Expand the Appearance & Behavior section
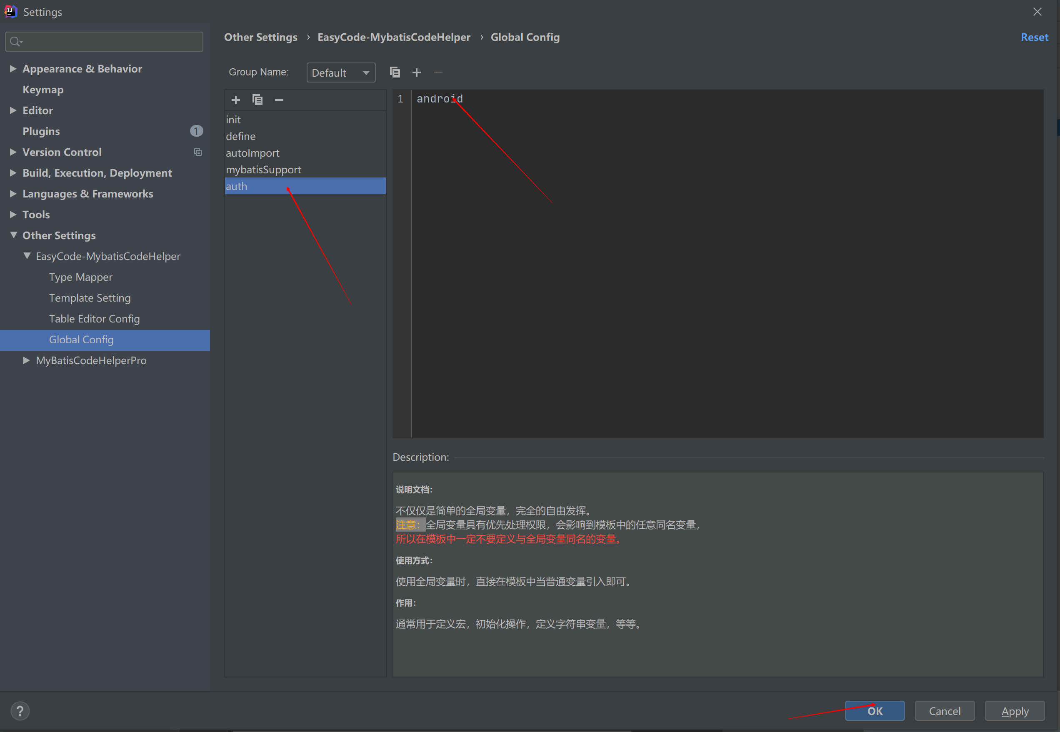This screenshot has width=1060, height=732. 13,69
